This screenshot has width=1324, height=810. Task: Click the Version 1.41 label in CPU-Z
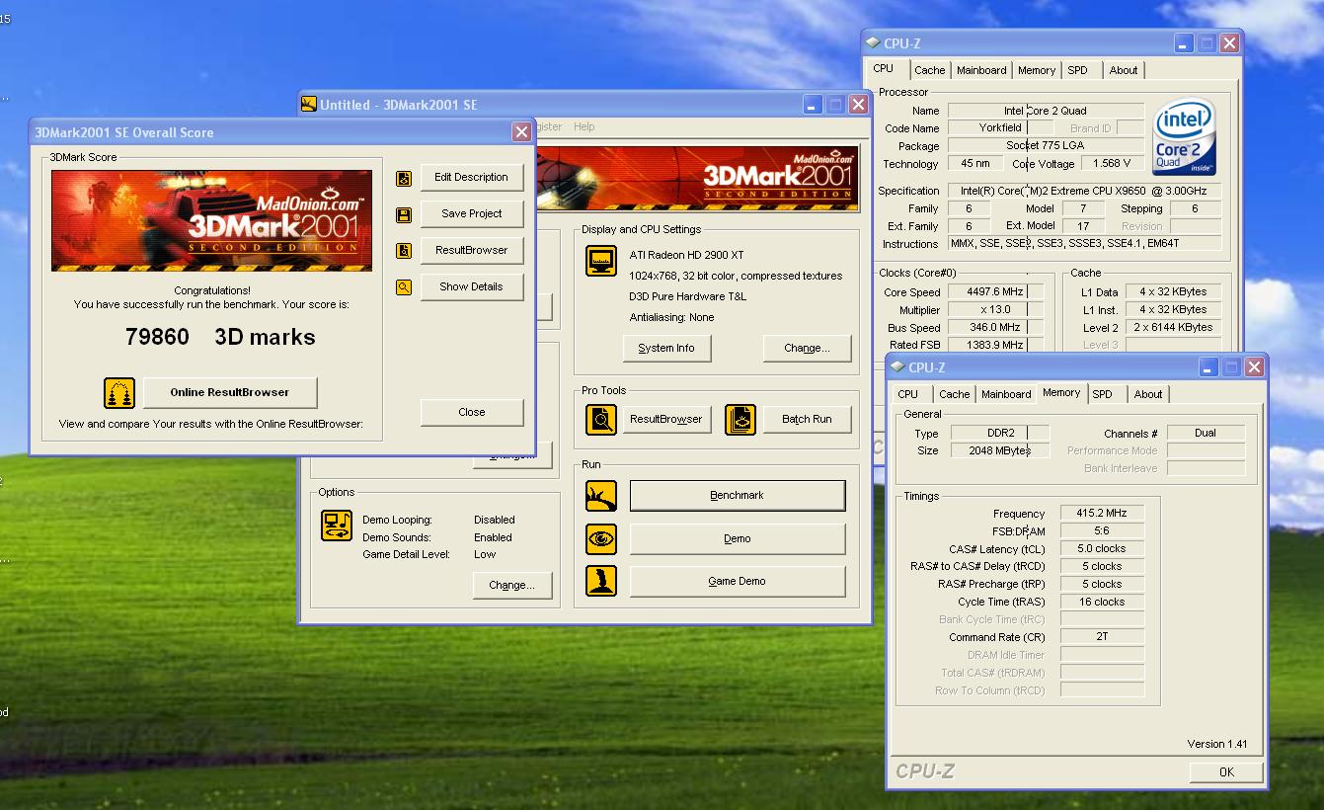click(1217, 744)
